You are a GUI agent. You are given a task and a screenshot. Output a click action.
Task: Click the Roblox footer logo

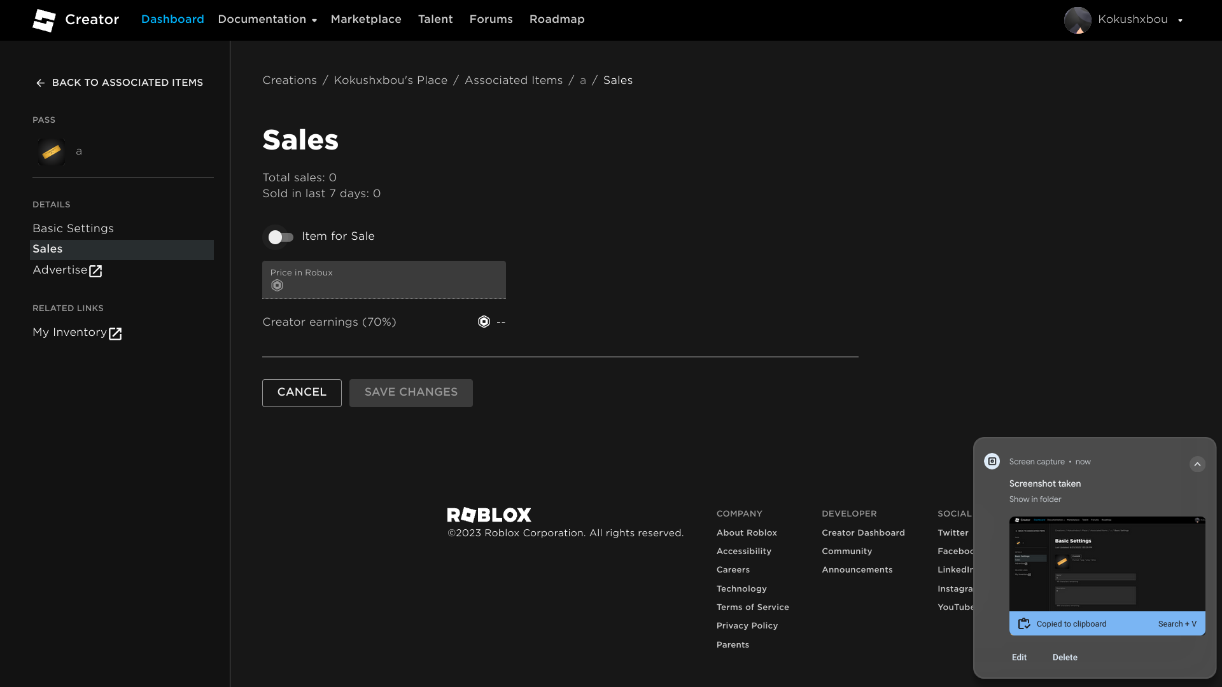pyautogui.click(x=489, y=515)
